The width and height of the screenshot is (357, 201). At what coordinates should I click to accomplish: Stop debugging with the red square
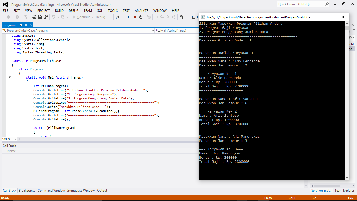pos(135,17)
